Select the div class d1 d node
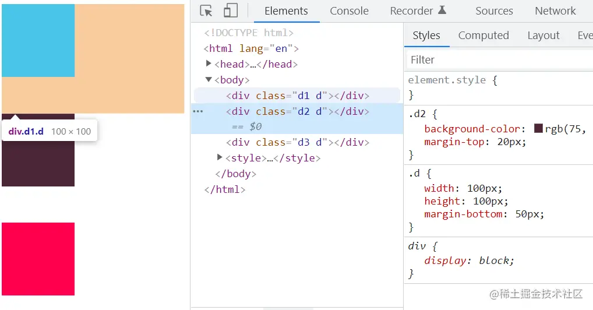 298,96
